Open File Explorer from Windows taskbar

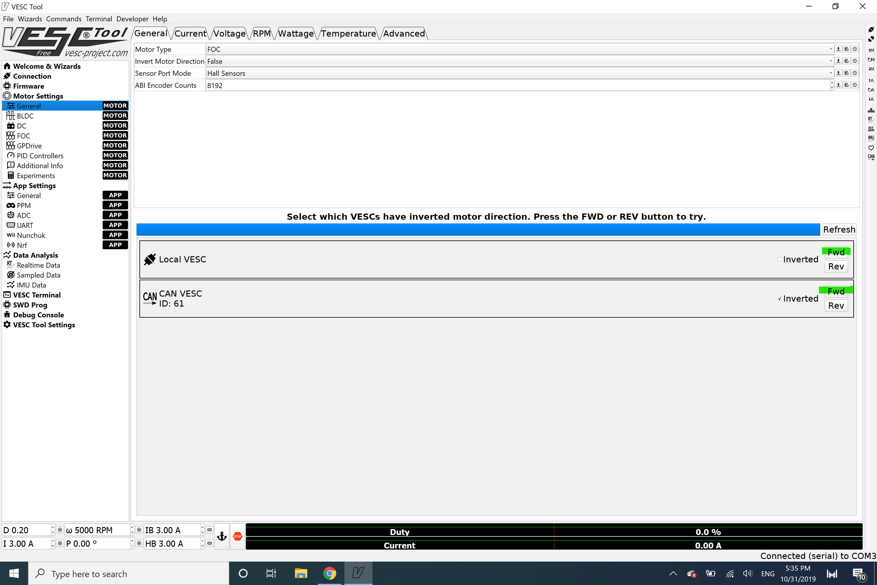[x=301, y=573]
